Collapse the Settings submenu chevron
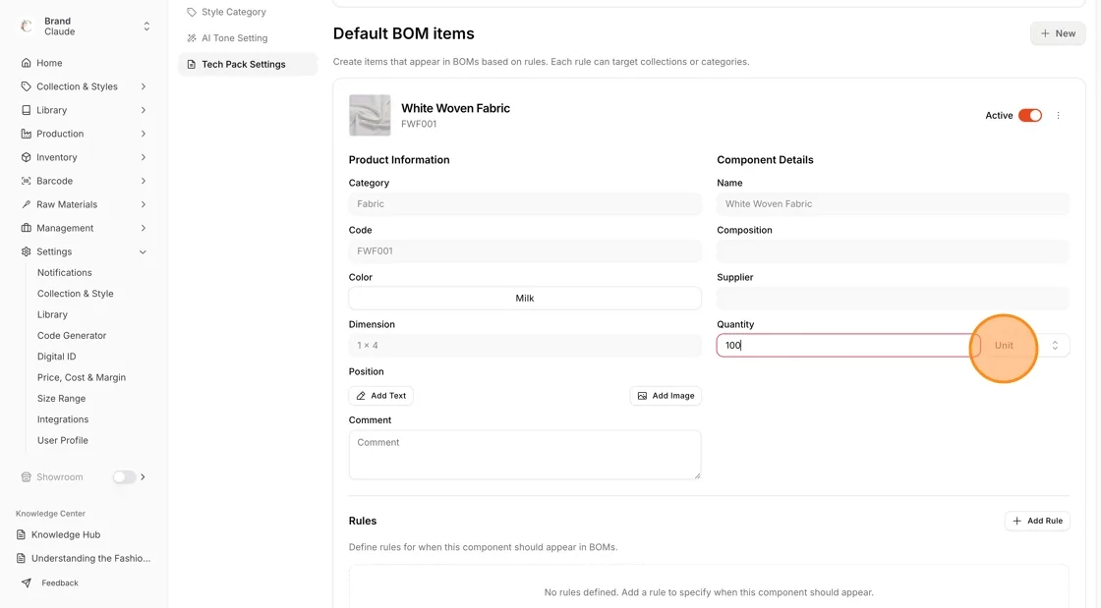 point(144,251)
